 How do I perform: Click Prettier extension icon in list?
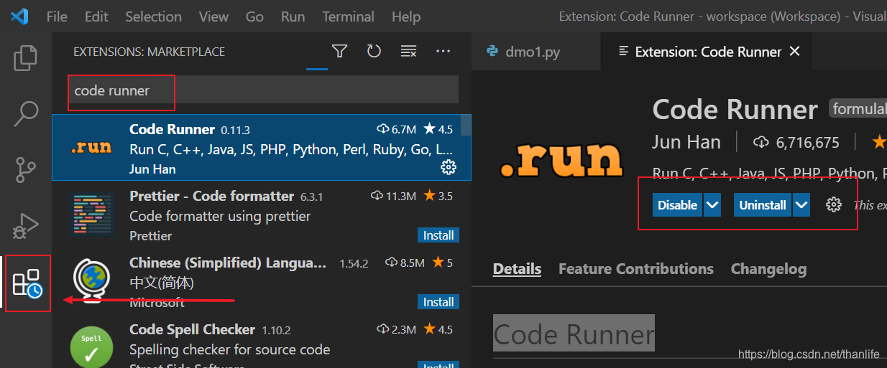(91, 215)
